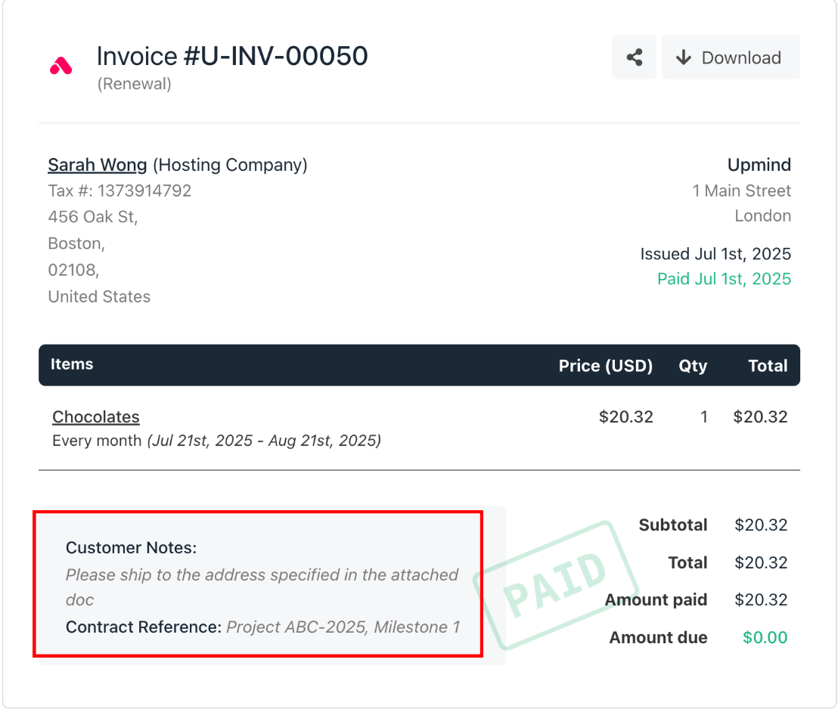
Task: Click the Qty column header
Action: (x=693, y=366)
